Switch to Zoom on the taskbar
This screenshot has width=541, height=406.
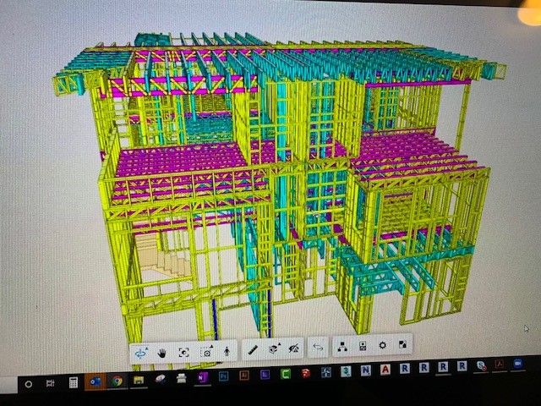click(x=517, y=364)
